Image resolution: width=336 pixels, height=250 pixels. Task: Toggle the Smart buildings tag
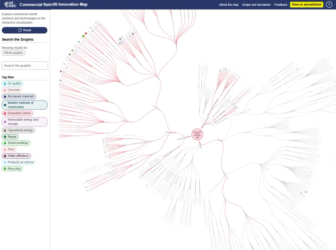coord(16,143)
